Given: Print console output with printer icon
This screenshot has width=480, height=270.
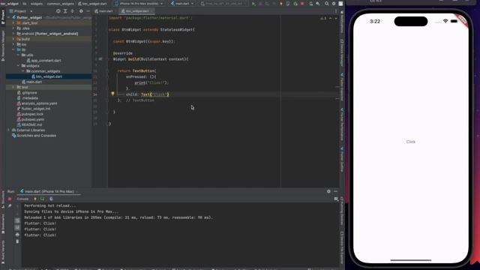Looking at the screenshot, I should click(x=17, y=235).
